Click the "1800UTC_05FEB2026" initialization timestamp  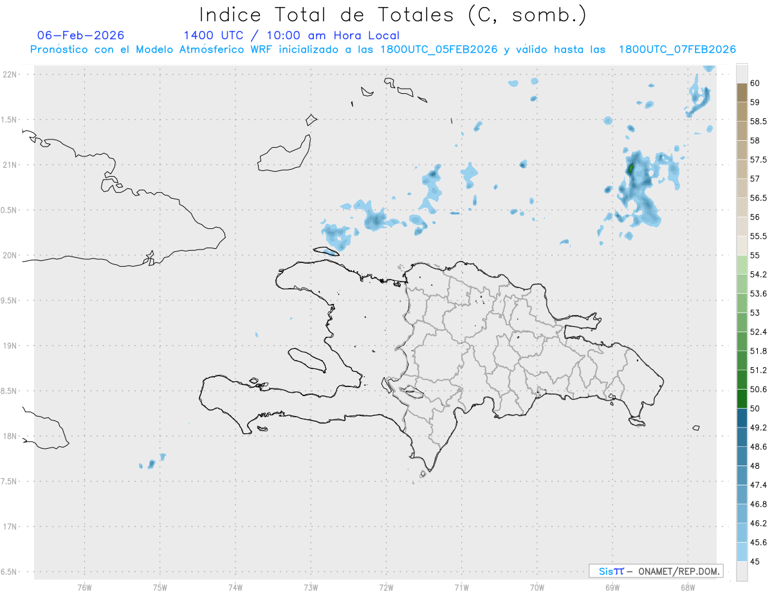click(x=439, y=50)
